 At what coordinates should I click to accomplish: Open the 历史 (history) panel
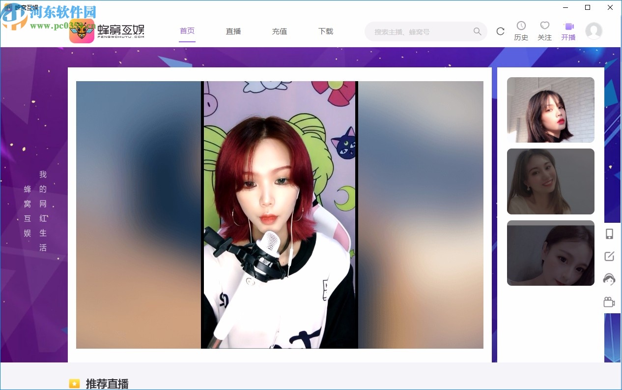(x=521, y=30)
